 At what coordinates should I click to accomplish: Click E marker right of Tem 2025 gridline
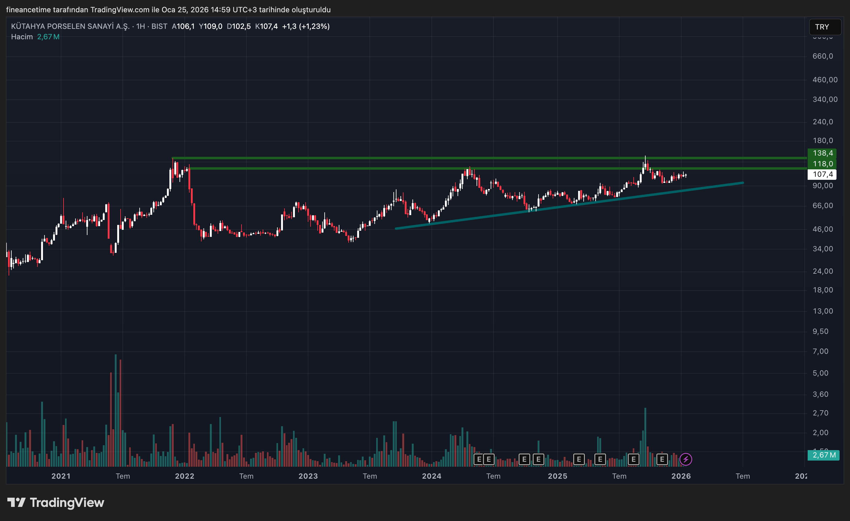click(x=633, y=459)
